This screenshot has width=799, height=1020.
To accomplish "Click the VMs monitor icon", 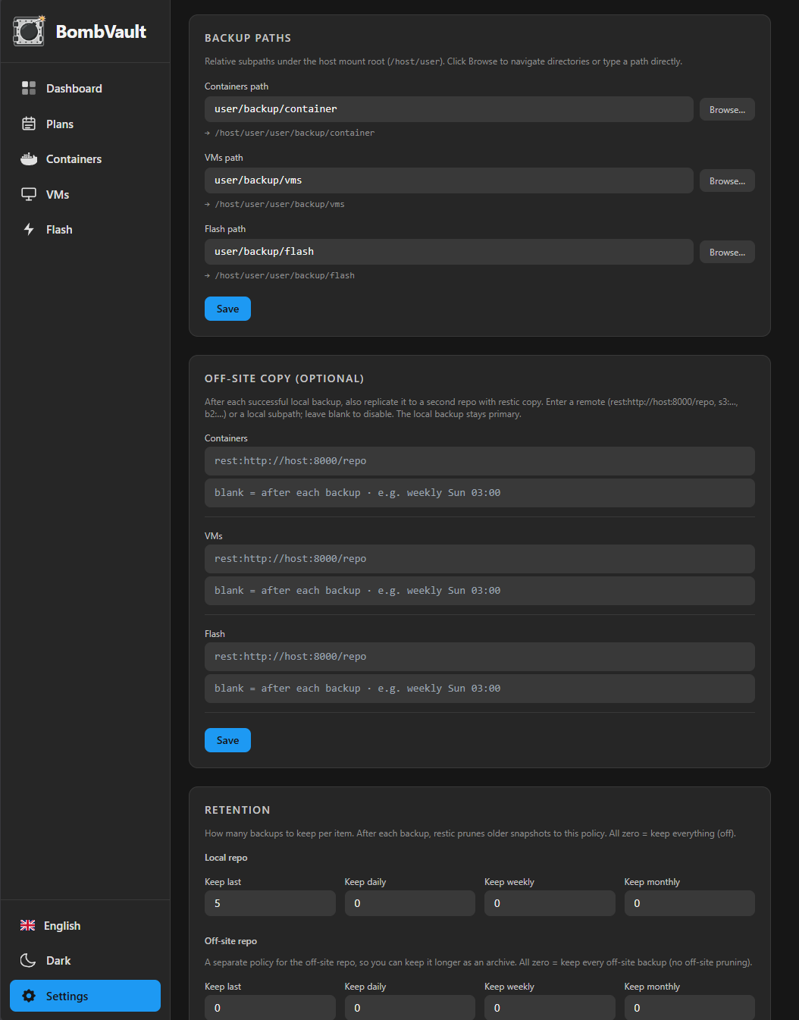I will tap(29, 194).
